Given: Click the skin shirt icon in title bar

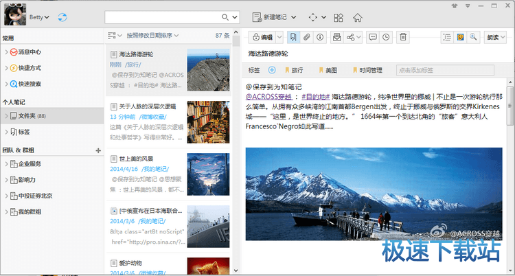Looking at the screenshot, I should pyautogui.click(x=455, y=5).
